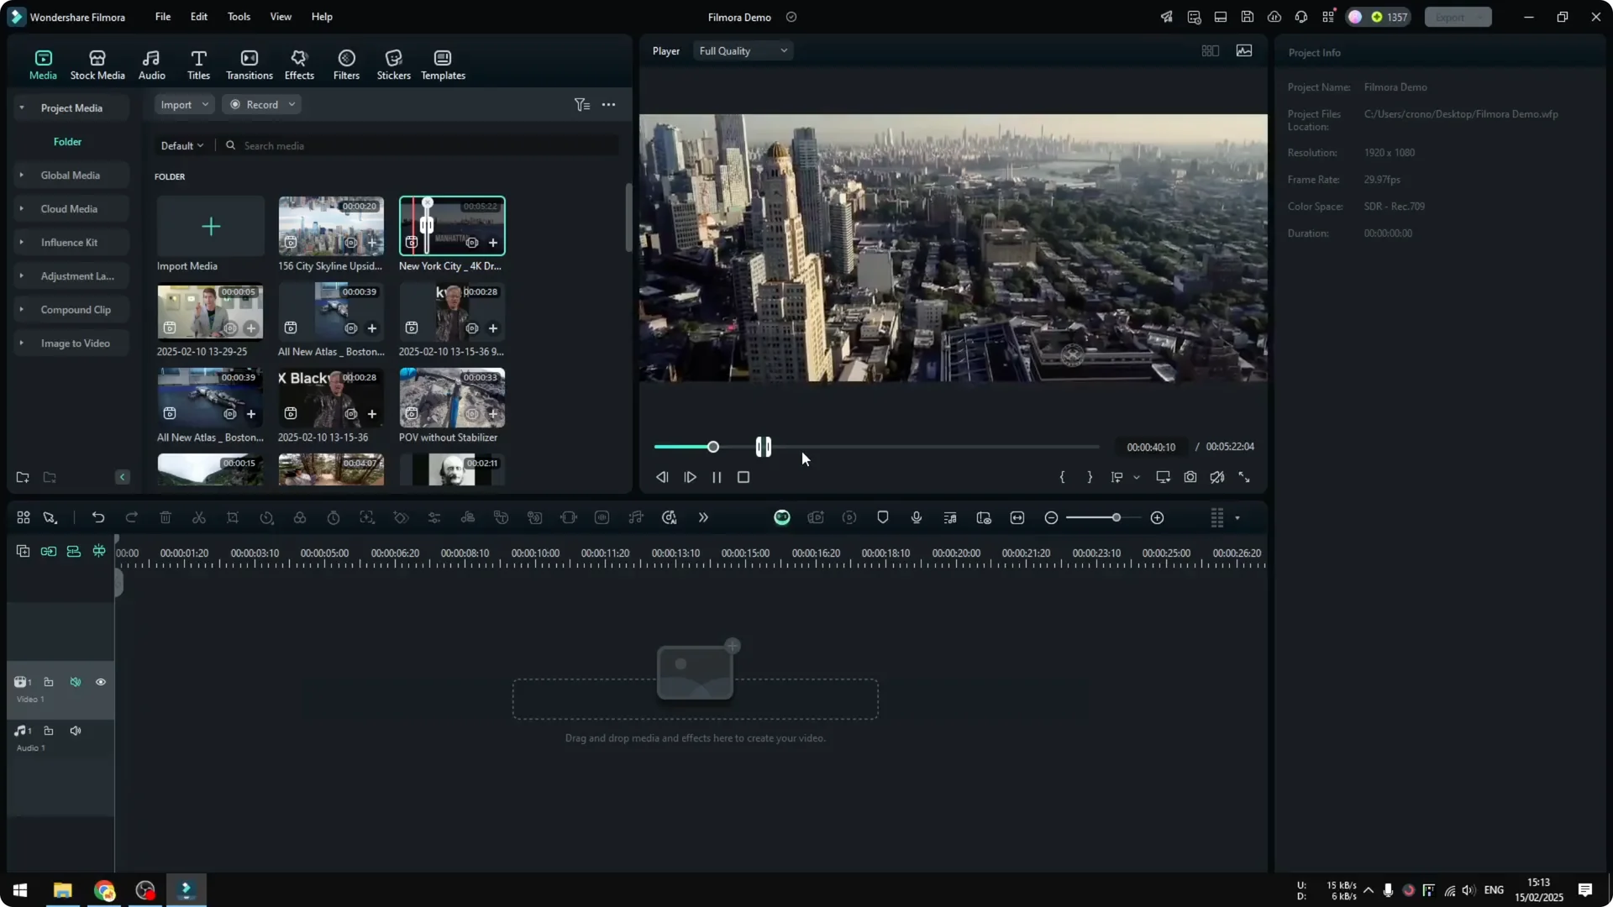Image resolution: width=1613 pixels, height=907 pixels.
Task: Take a snapshot using the camera icon
Action: [1190, 477]
